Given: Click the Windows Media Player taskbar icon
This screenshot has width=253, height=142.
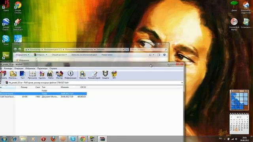Looking at the screenshot, I should click(x=33, y=139).
